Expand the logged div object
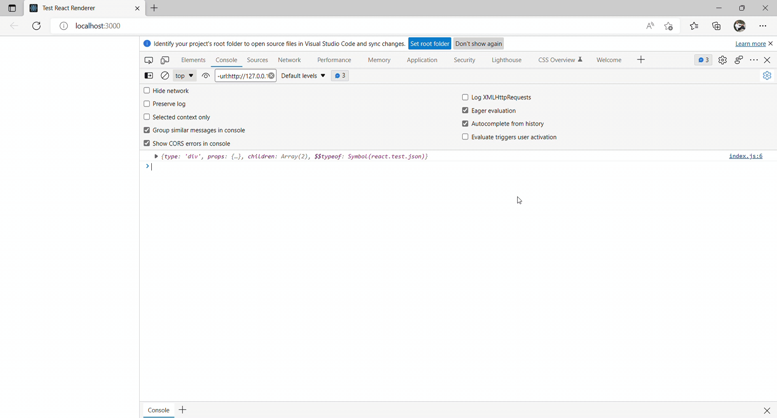 [x=156, y=156]
